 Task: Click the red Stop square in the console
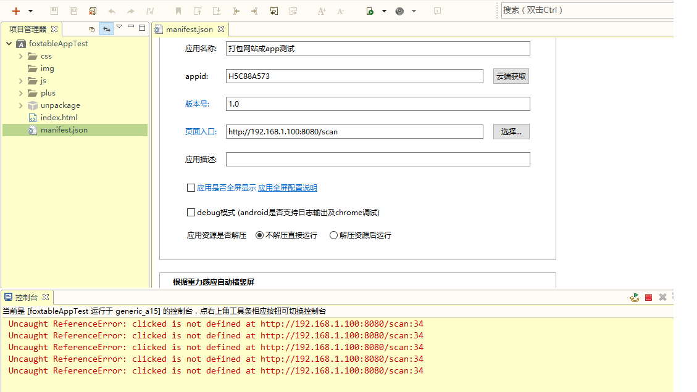(x=649, y=298)
